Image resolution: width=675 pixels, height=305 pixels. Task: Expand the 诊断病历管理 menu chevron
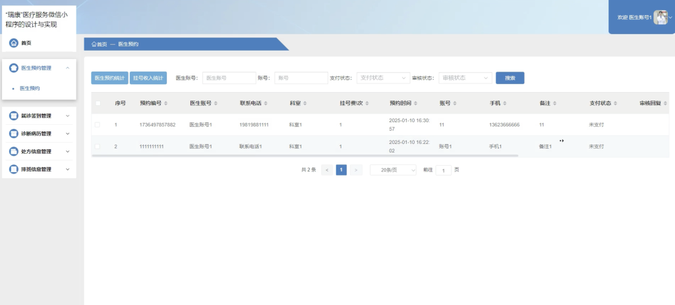(x=68, y=133)
